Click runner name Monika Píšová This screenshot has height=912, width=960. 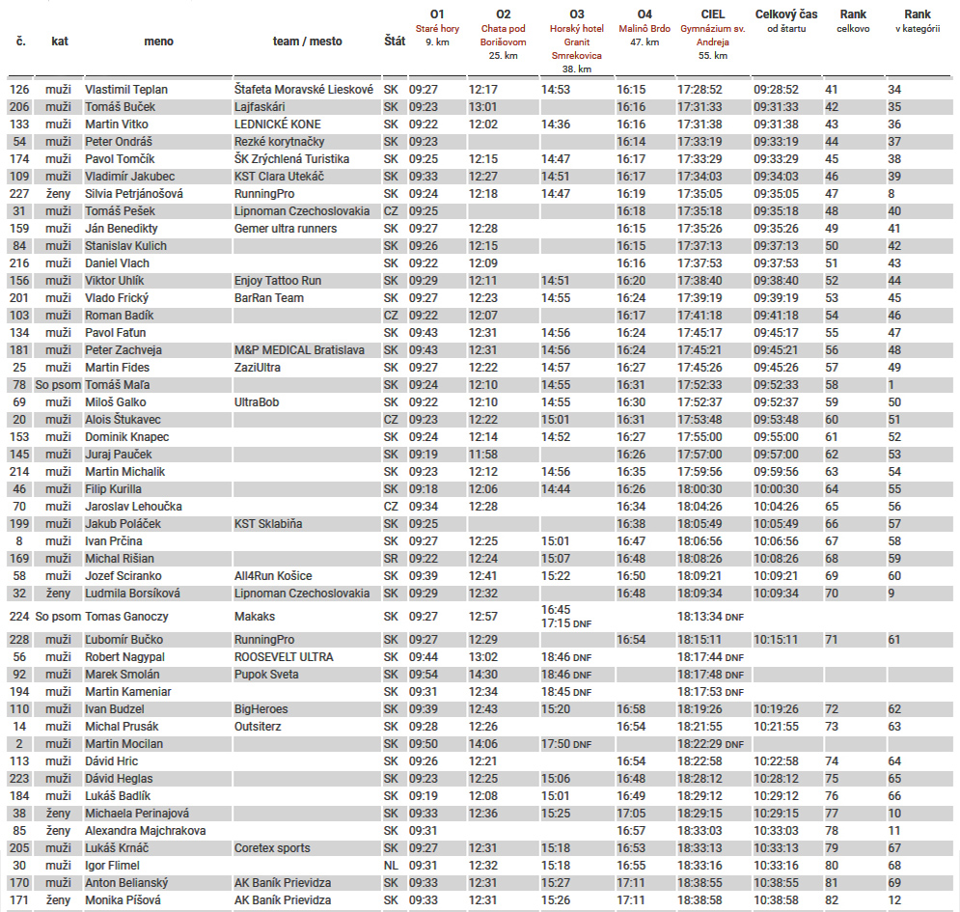pyautogui.click(x=122, y=900)
